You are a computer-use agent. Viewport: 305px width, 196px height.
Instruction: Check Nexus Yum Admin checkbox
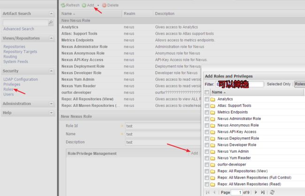pos(207,151)
